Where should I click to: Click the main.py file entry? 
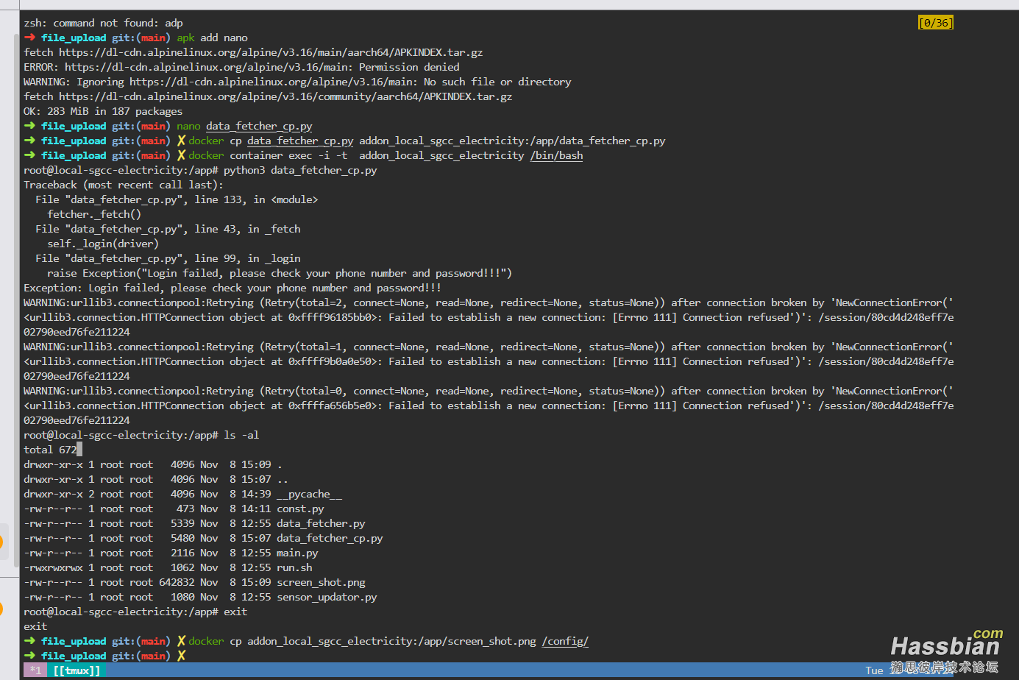pos(297,553)
